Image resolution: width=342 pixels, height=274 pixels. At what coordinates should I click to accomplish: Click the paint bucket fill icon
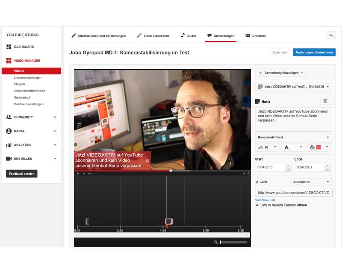pyautogui.click(x=312, y=147)
